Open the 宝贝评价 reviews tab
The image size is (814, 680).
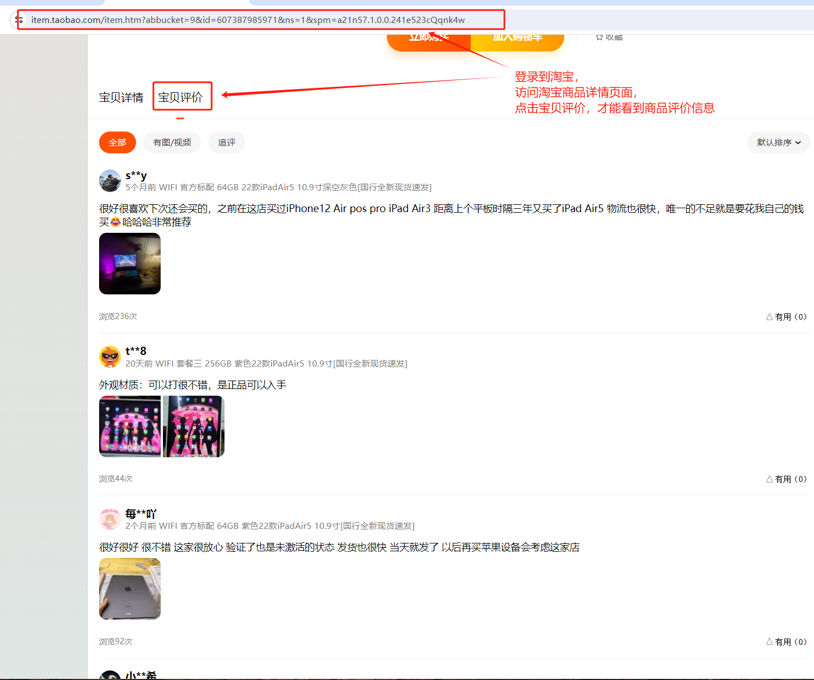tap(182, 96)
